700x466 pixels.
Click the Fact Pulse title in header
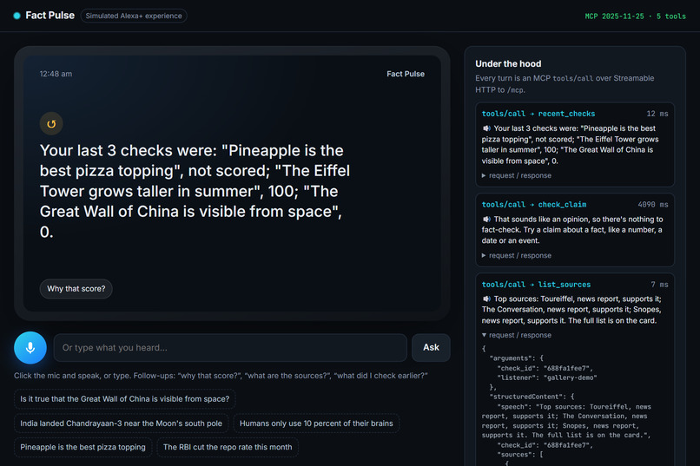(50, 15)
